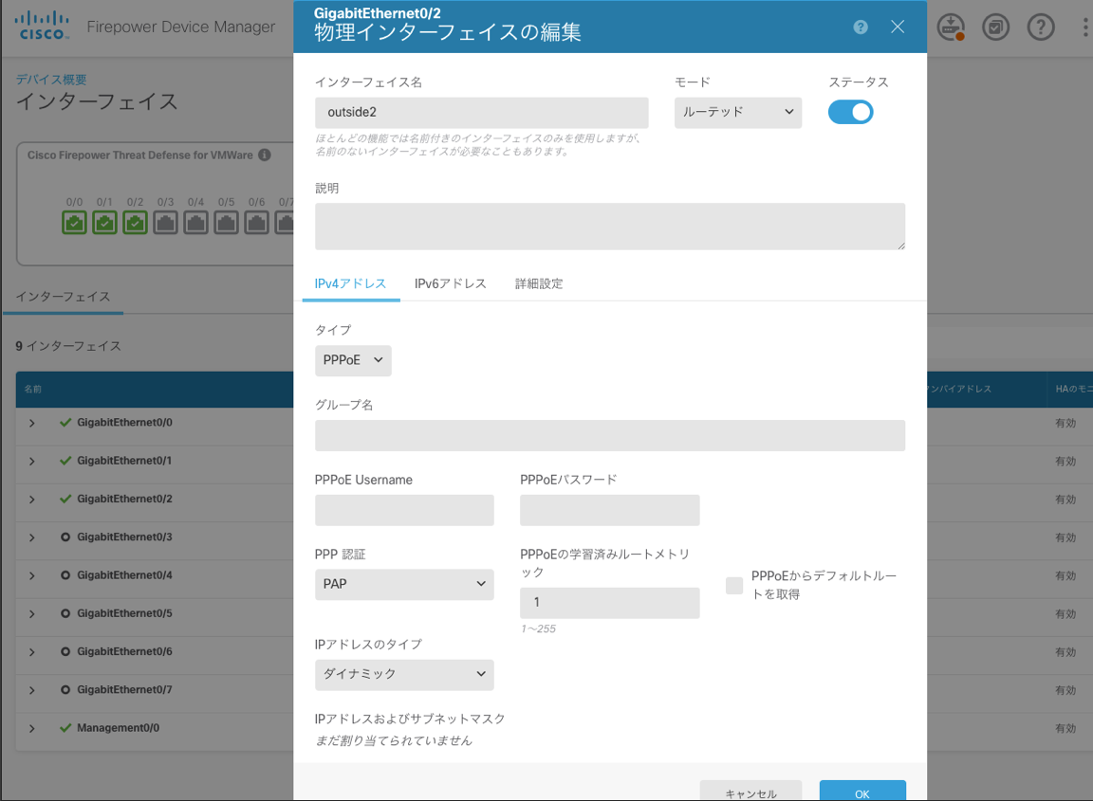Click port 0/5 icon in device diagram
The height and width of the screenshot is (801, 1093).
coord(226,223)
